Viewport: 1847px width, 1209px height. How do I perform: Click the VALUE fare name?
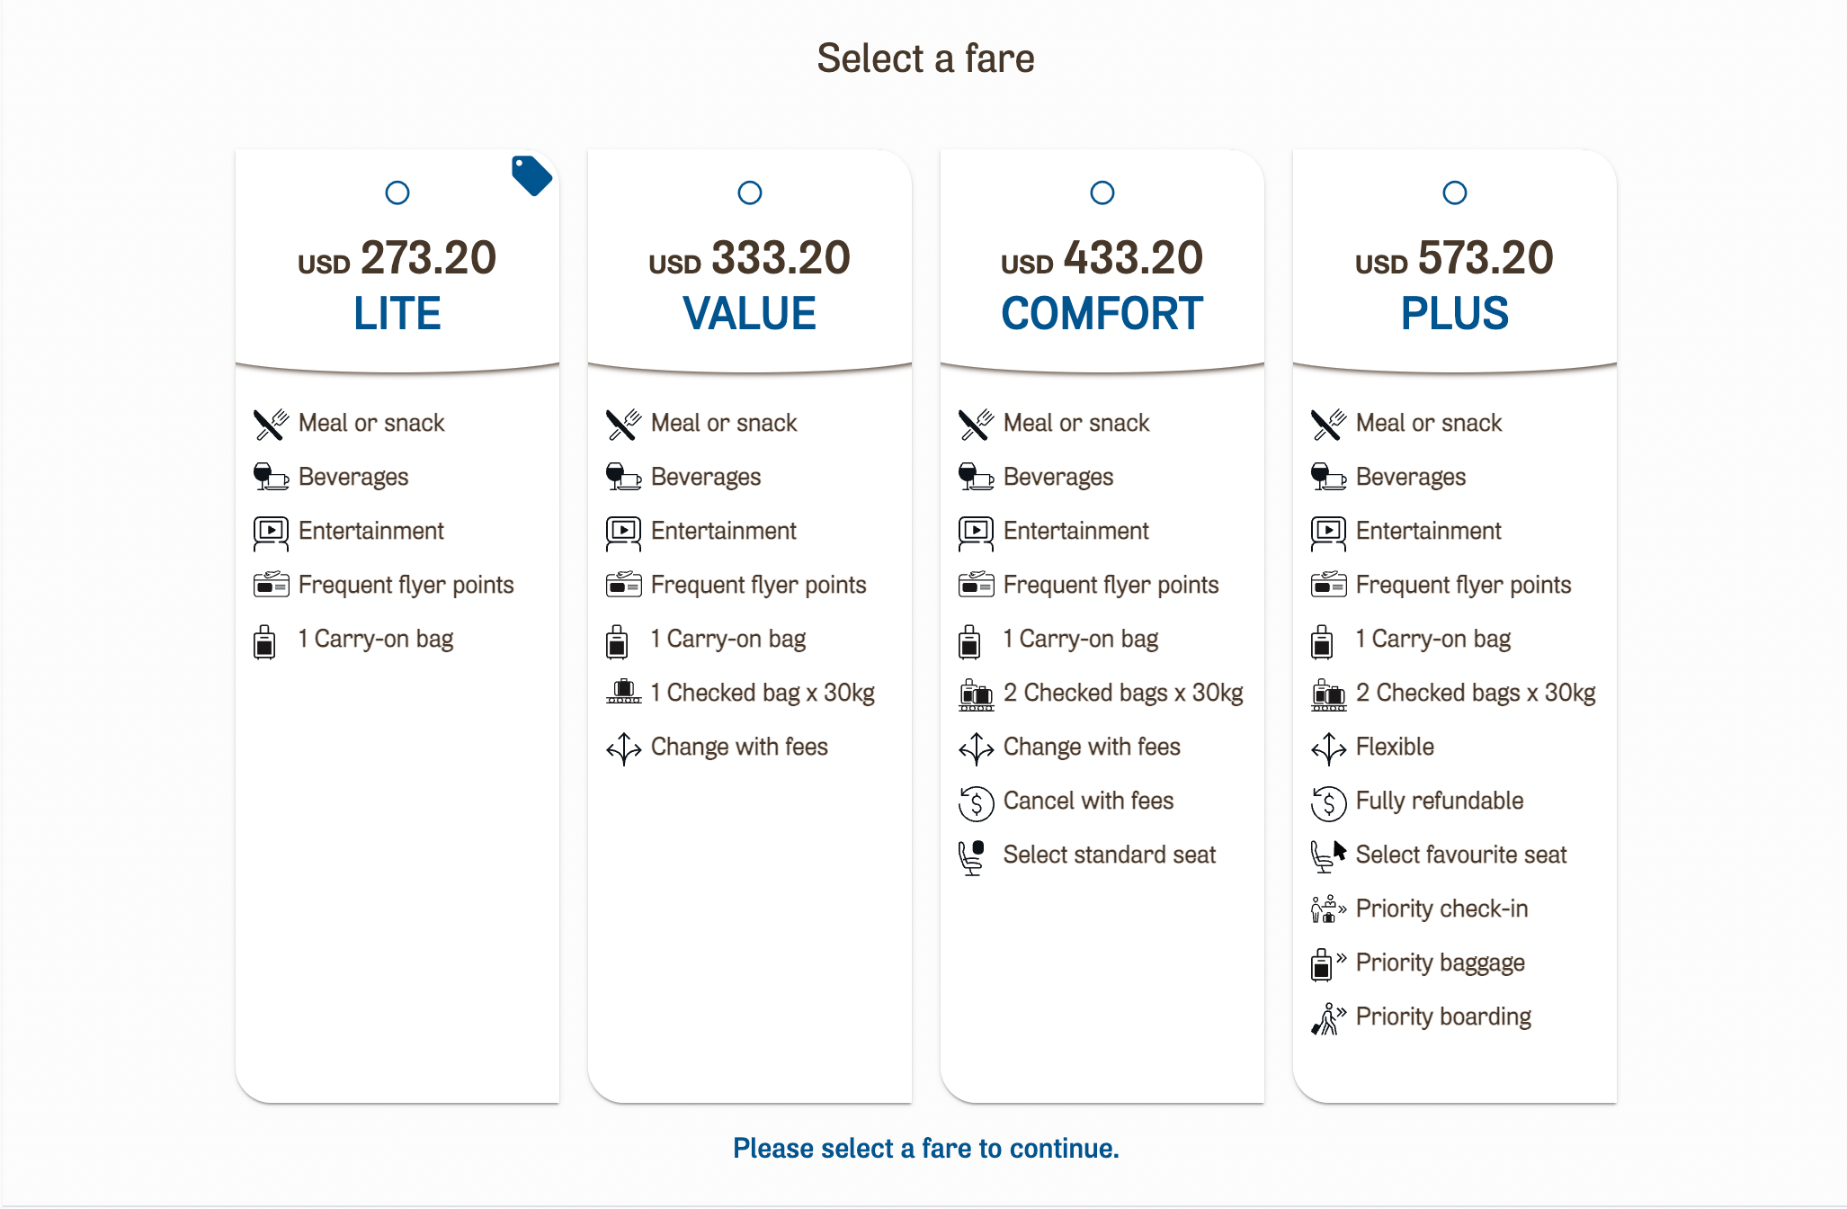(750, 314)
